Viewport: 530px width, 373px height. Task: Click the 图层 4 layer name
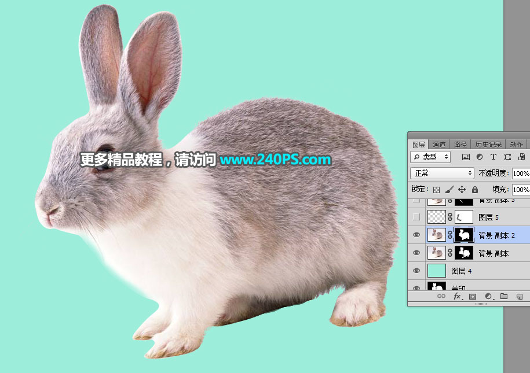[x=461, y=271]
